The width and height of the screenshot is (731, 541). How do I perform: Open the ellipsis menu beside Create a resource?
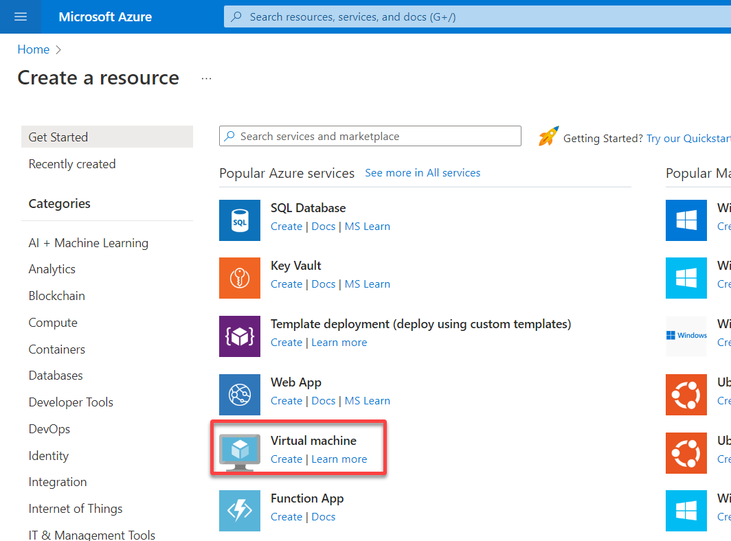point(207,78)
